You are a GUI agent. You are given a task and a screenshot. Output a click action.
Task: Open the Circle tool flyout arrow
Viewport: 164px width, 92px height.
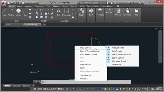click(x=18, y=17)
